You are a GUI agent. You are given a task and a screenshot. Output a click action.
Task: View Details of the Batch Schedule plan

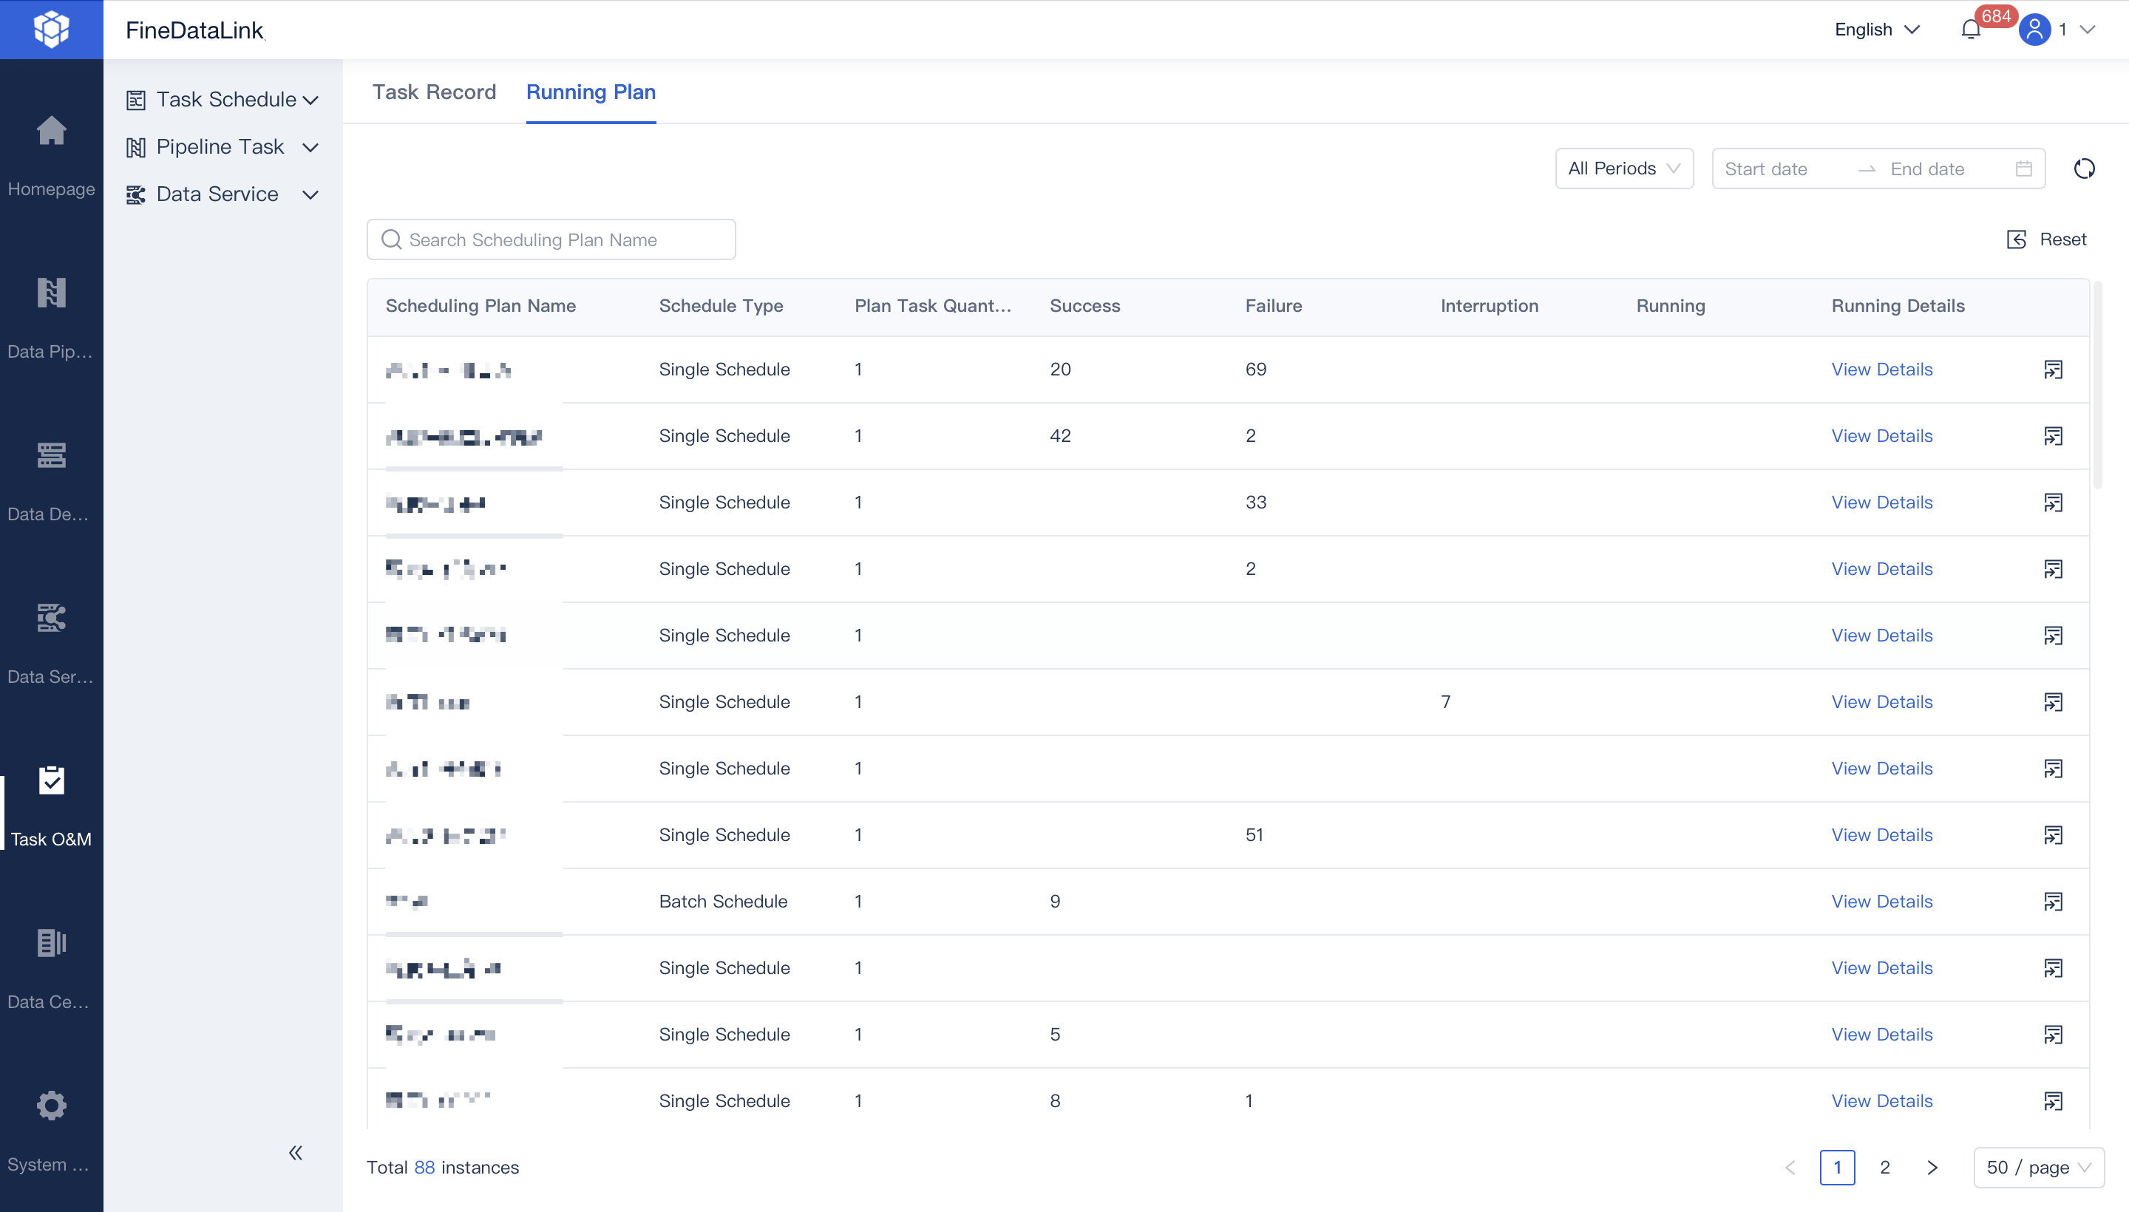point(1881,901)
